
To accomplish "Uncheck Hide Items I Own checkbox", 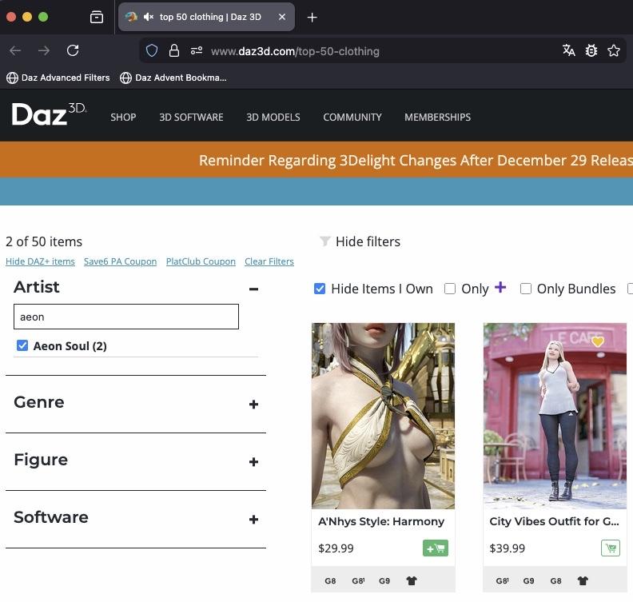I will coord(320,289).
